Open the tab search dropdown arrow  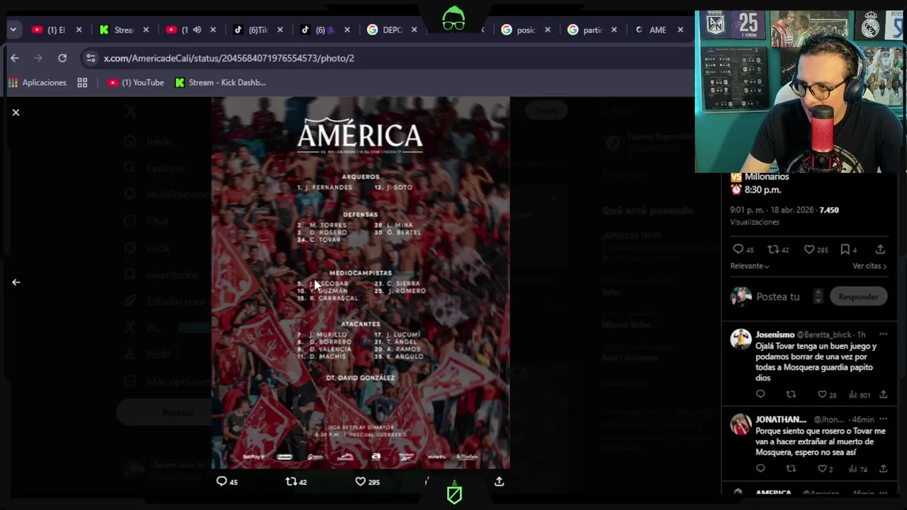click(13, 30)
